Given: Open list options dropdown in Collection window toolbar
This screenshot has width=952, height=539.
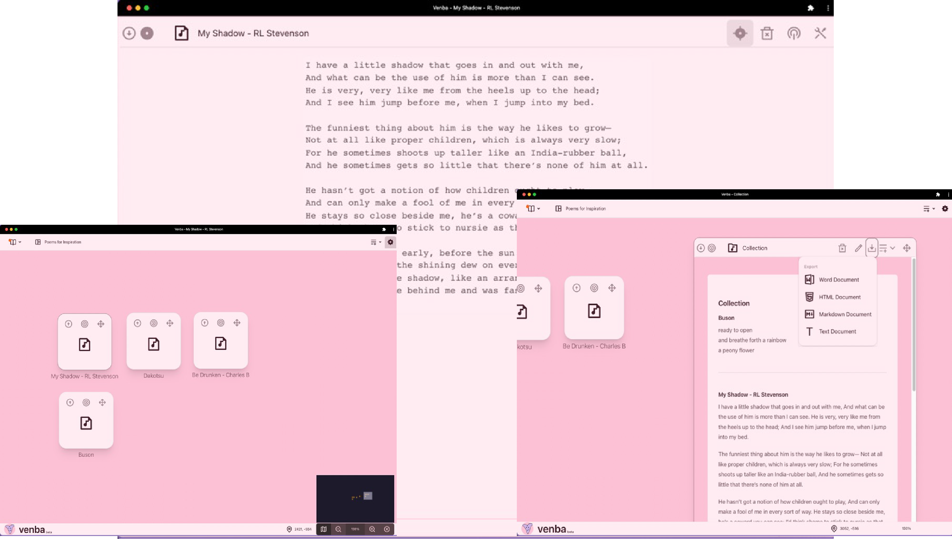Looking at the screenshot, I should (x=929, y=209).
